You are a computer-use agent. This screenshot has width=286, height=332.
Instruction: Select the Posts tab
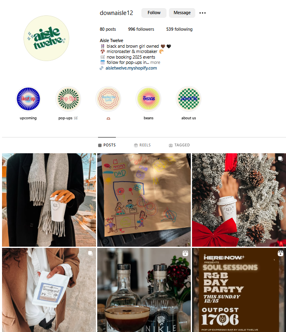click(x=107, y=145)
